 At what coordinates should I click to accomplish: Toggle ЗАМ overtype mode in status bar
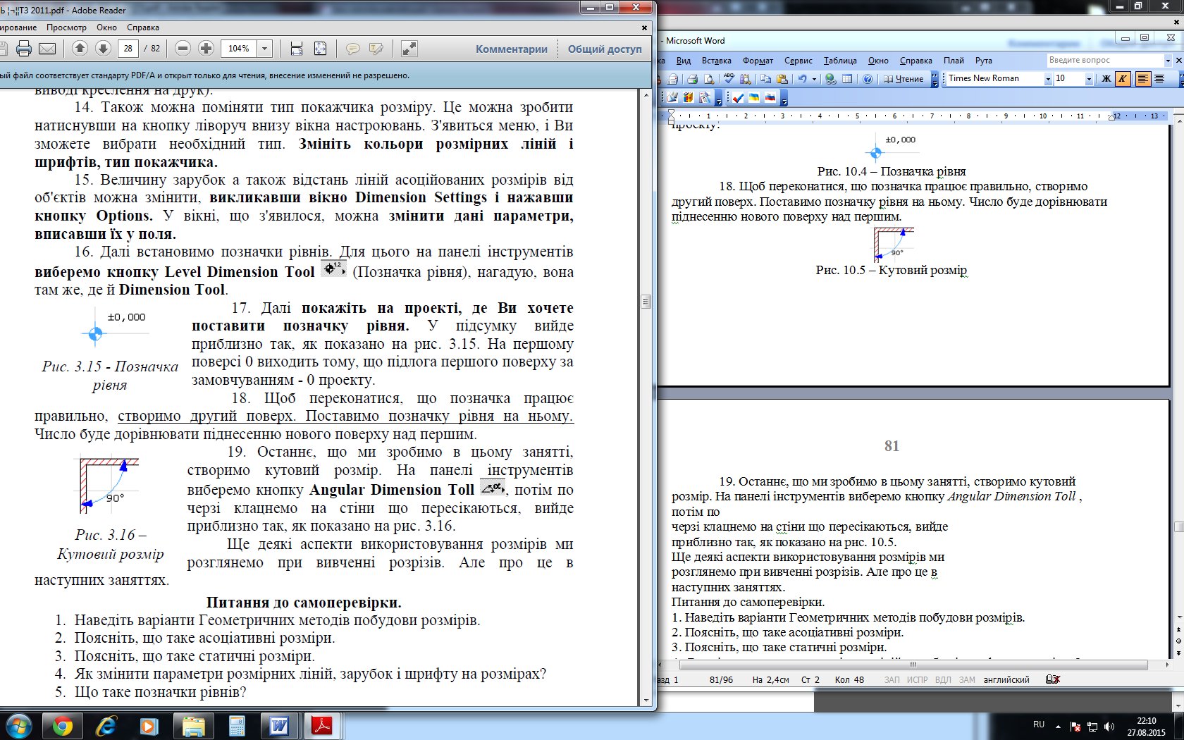(967, 680)
